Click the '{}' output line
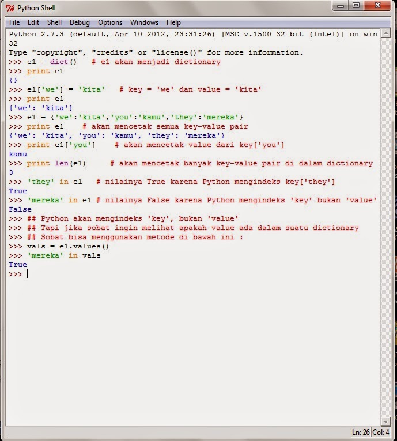The height and width of the screenshot is (441, 397). point(13,81)
